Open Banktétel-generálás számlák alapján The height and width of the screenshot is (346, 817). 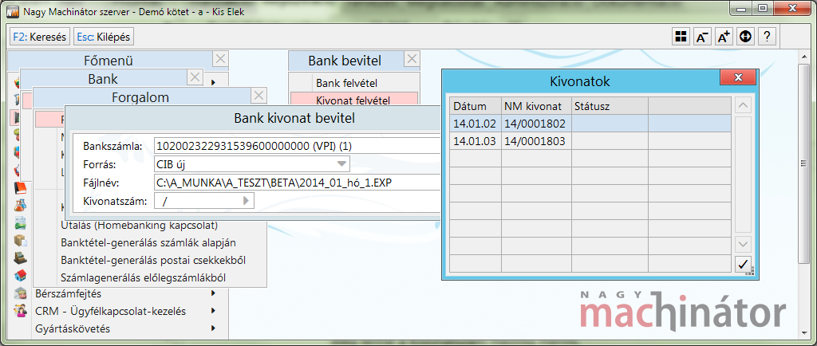[148, 242]
